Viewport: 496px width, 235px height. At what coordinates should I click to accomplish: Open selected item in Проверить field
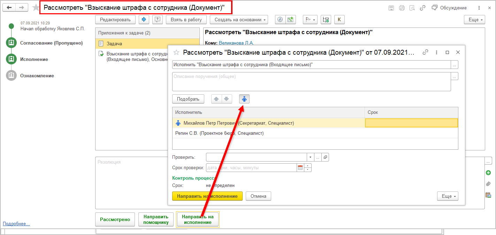coord(325,157)
